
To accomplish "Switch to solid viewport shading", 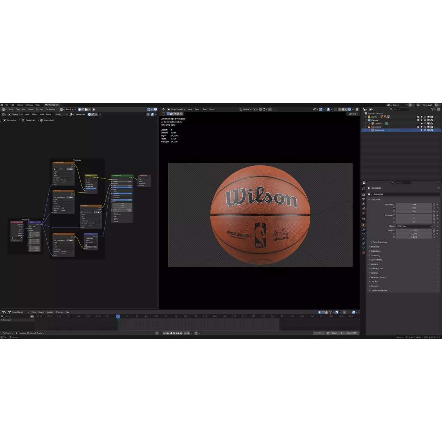I will (x=343, y=109).
